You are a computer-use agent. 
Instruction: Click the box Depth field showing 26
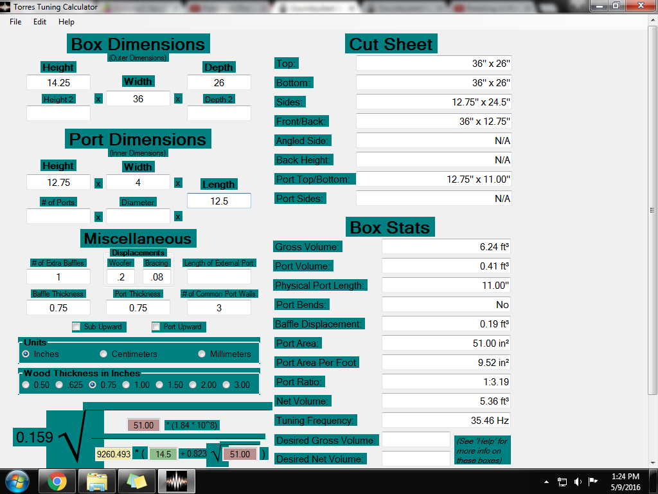click(219, 83)
